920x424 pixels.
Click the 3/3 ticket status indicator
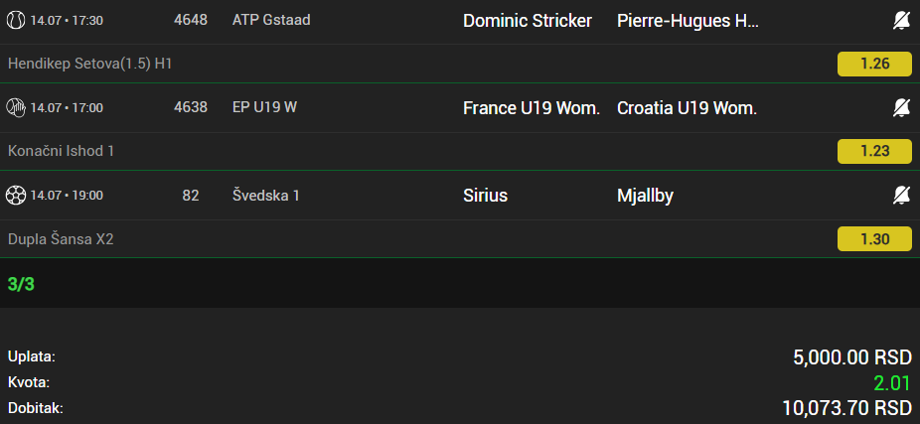click(x=21, y=285)
